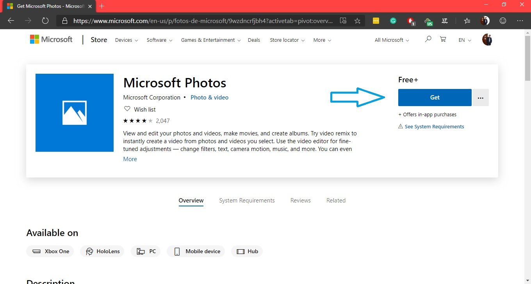Add Microsoft Photos to Wish list

pos(140,109)
